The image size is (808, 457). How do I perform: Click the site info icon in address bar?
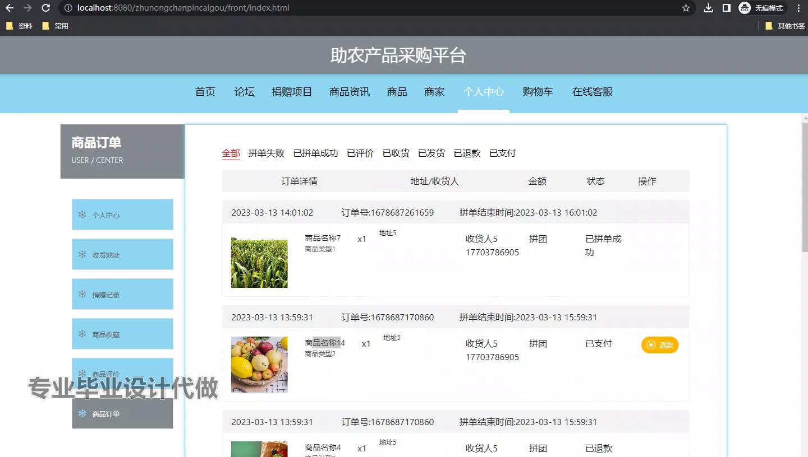[x=68, y=8]
